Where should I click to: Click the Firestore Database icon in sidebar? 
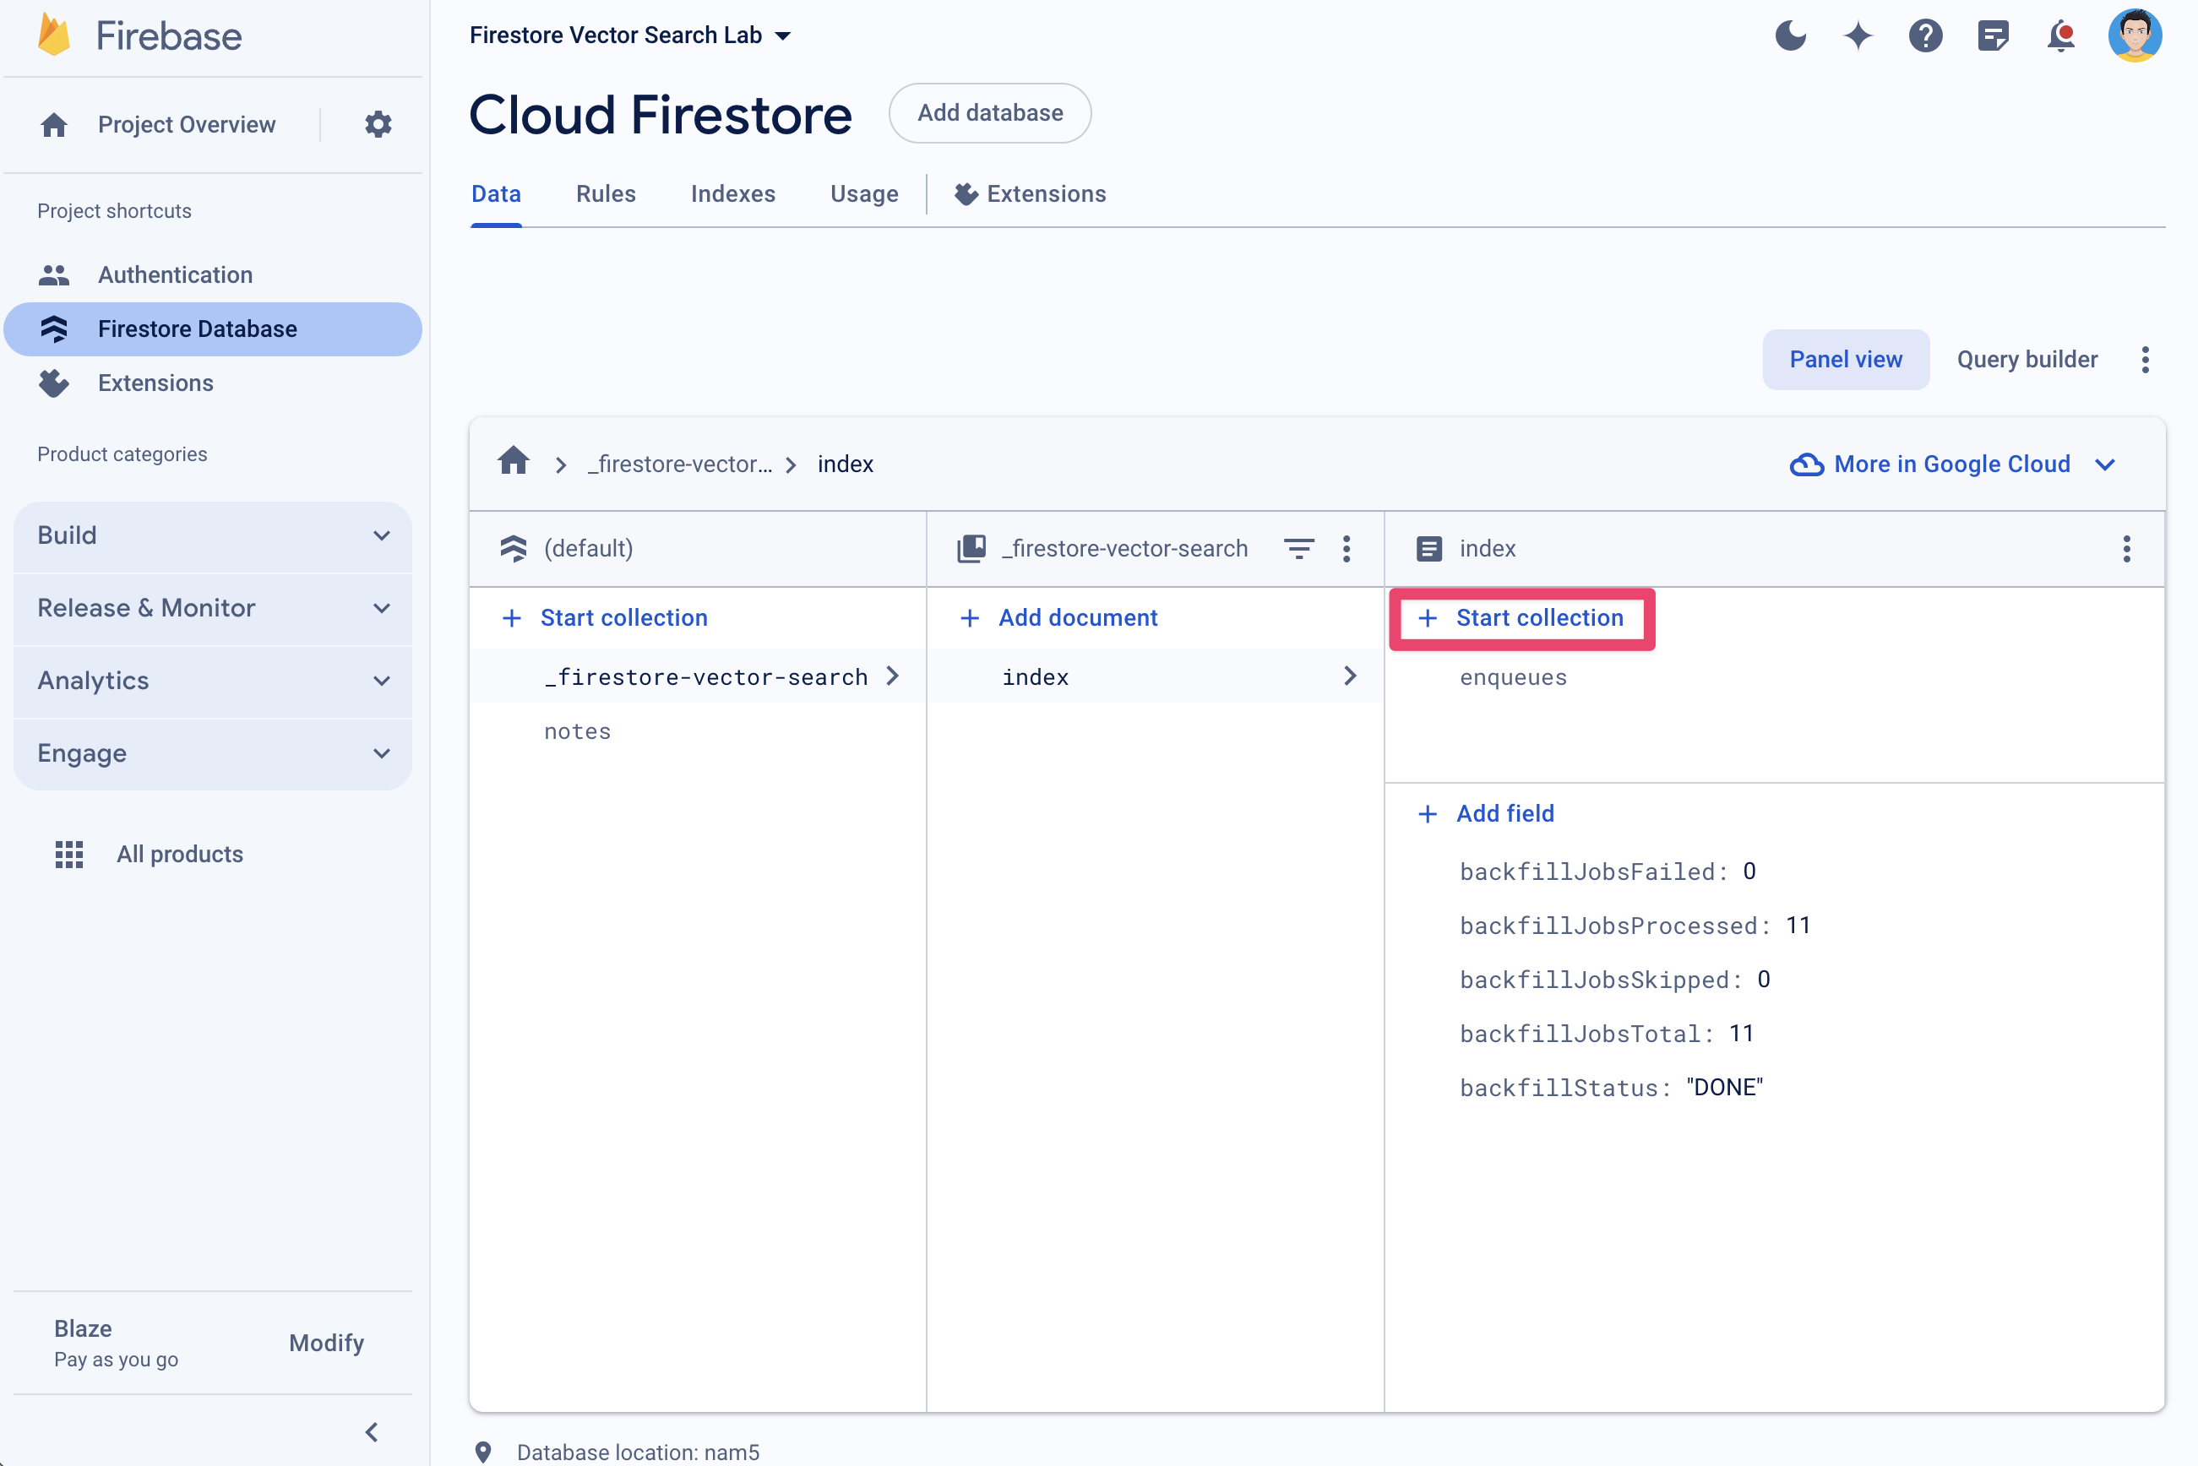coord(56,328)
